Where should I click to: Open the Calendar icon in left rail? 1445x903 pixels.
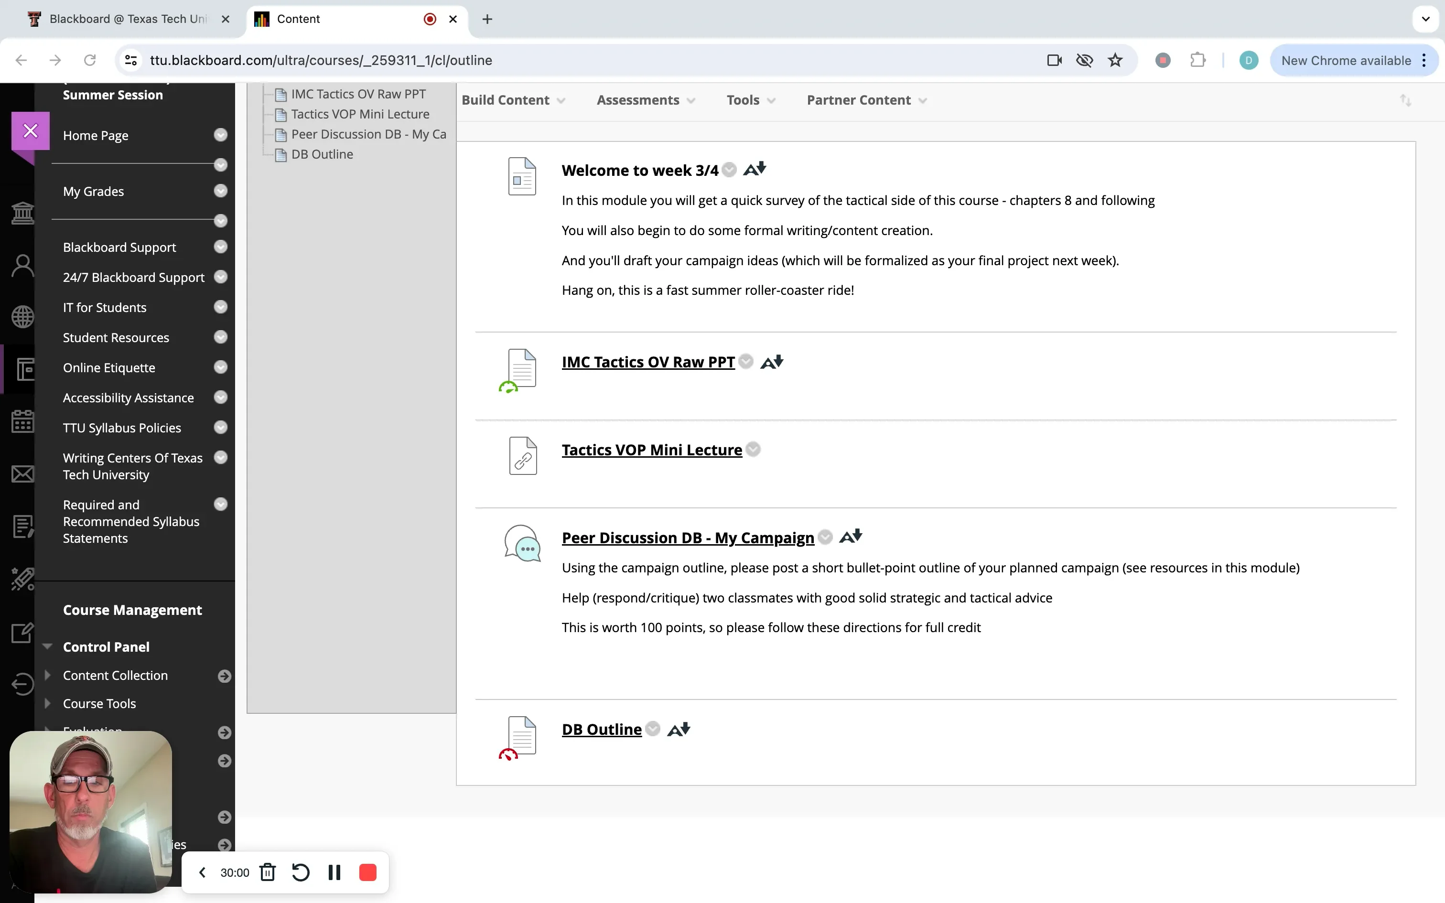point(22,421)
